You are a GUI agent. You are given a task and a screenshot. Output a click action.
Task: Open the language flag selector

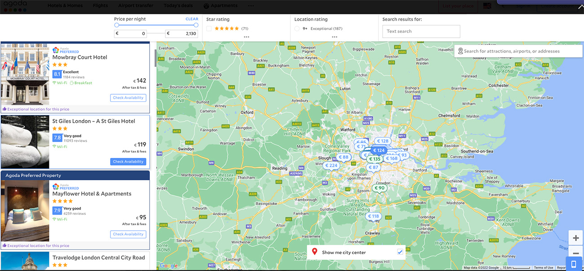tap(487, 6)
